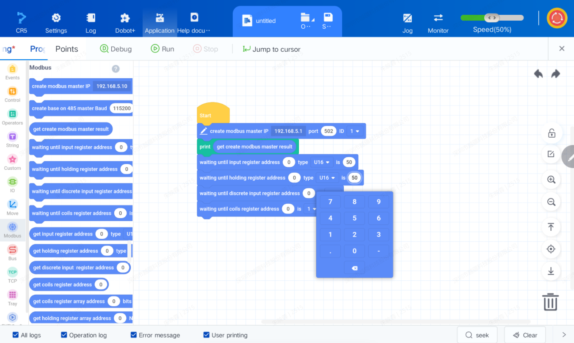Image resolution: width=574 pixels, height=343 pixels.
Task: Click the emergency stop button
Action: (557, 18)
